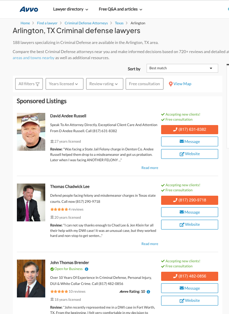Open the Sort by Best match dropdown
The height and width of the screenshot is (314, 229).
182,68
